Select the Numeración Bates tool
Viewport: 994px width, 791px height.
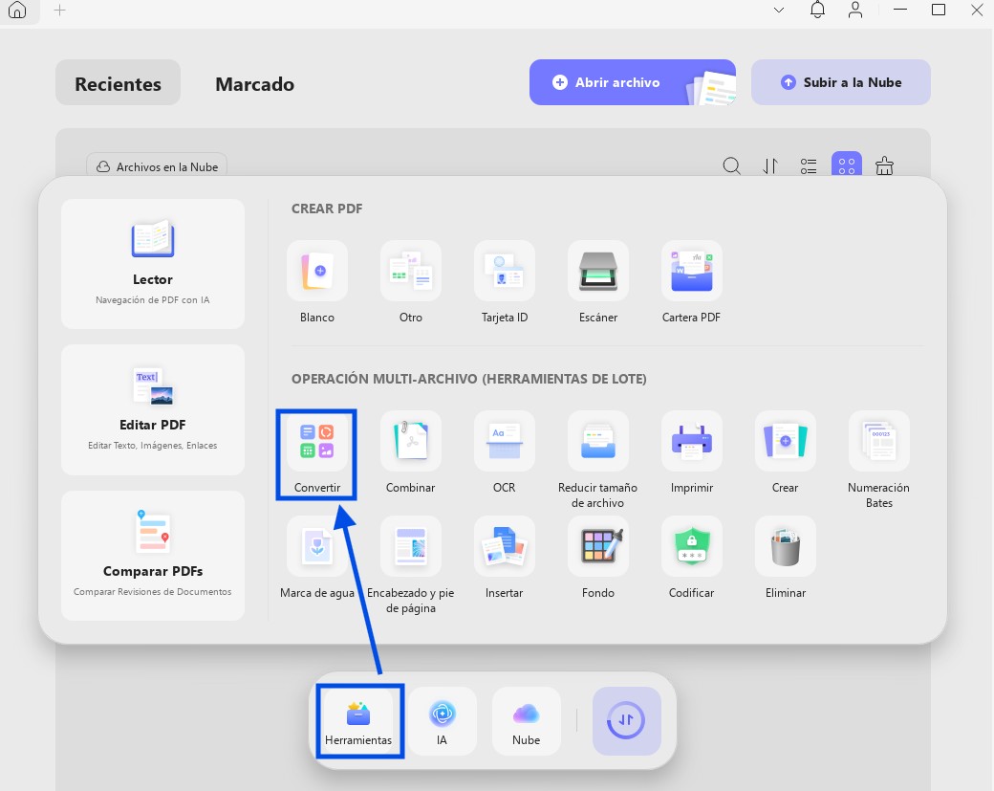pos(878,442)
